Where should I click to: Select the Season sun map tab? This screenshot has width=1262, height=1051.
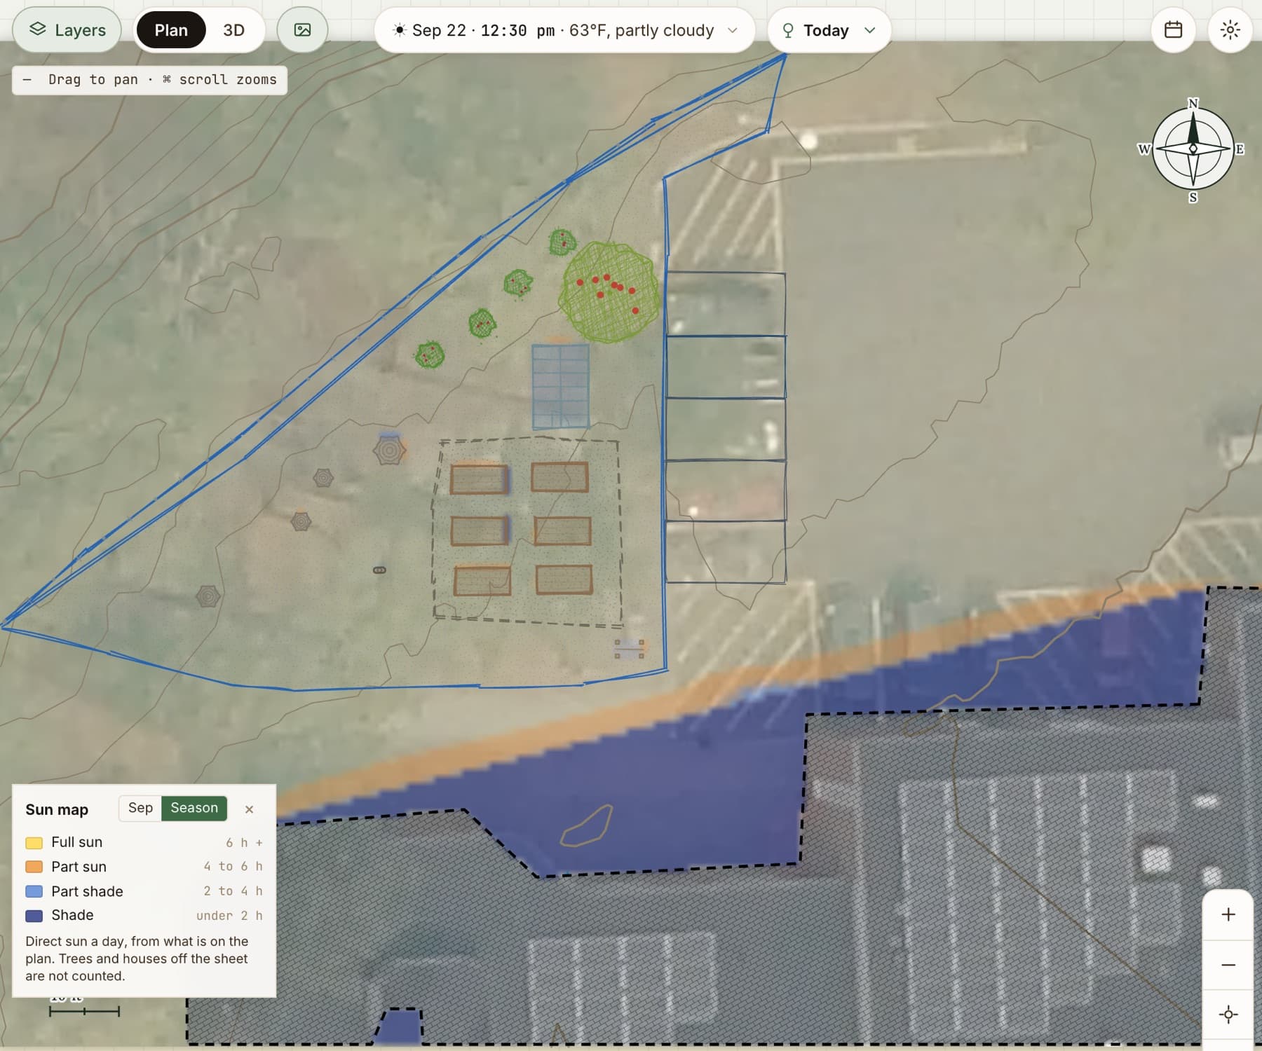click(x=194, y=808)
